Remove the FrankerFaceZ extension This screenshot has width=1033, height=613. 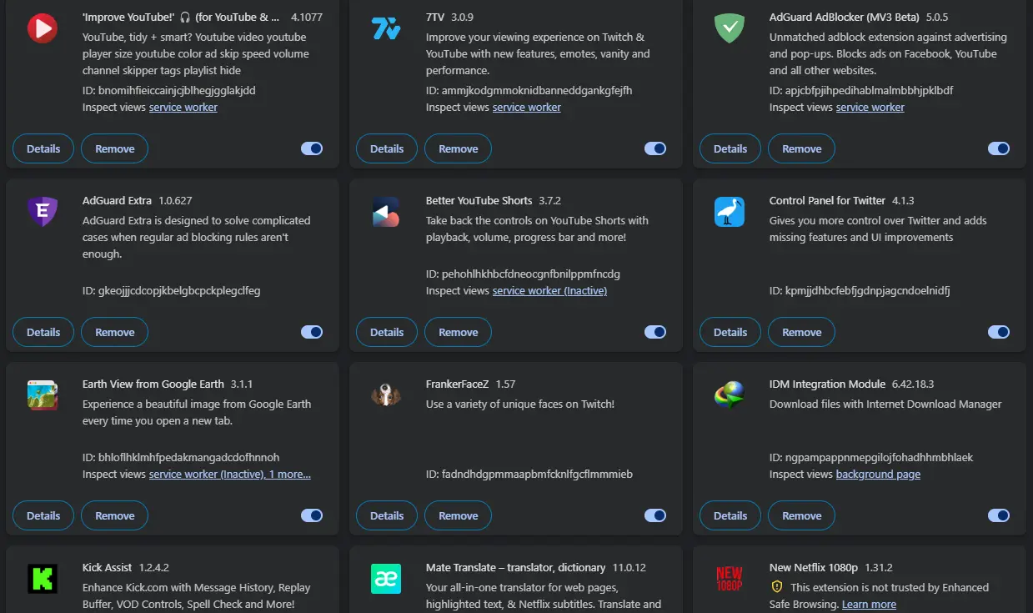pos(458,515)
